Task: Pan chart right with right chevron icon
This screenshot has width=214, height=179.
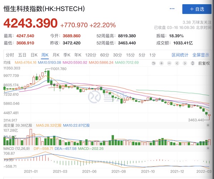Action: pyautogui.click(x=185, y=63)
